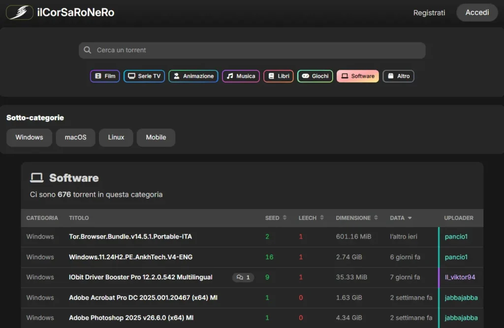The image size is (504, 328).
Task: Click the '7 giorni fa' date cell
Action: pyautogui.click(x=405, y=277)
